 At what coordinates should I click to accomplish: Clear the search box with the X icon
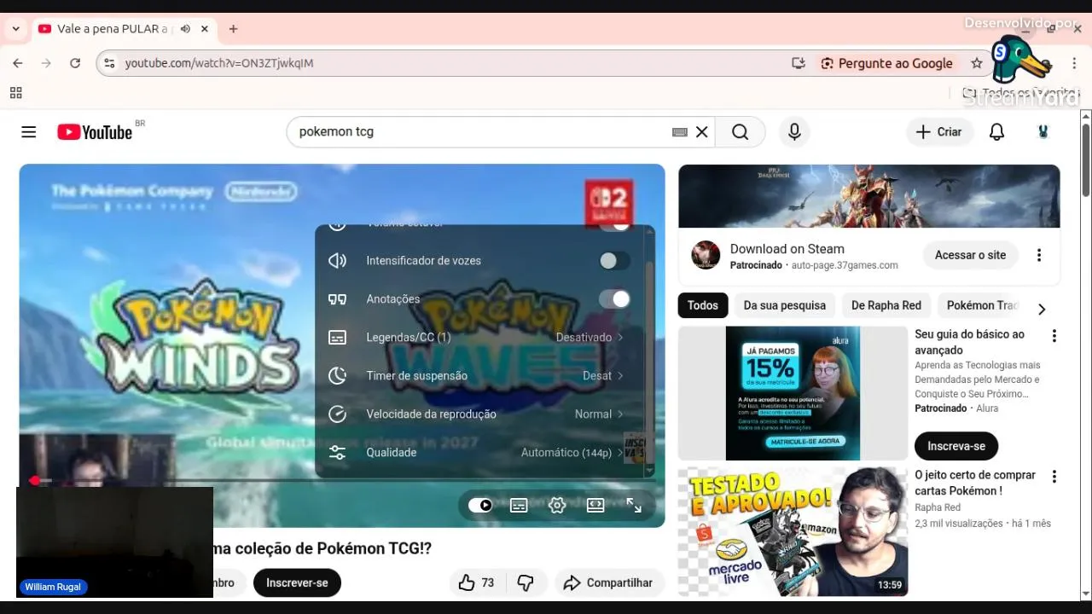[x=701, y=132]
